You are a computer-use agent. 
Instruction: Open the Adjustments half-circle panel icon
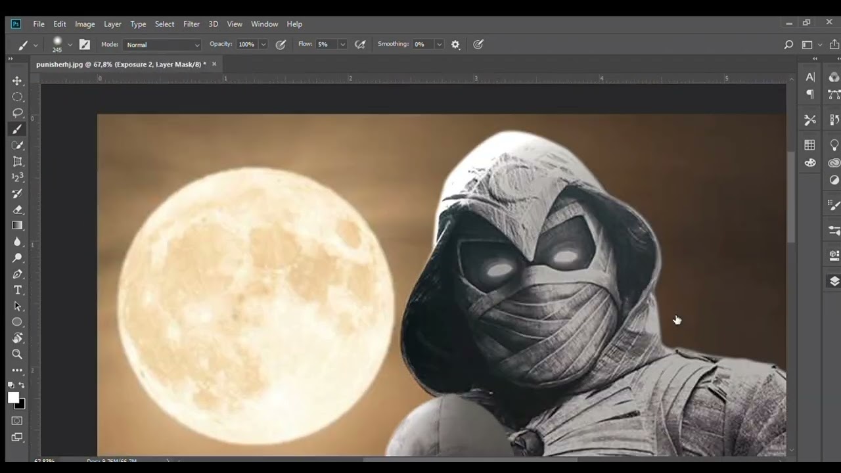834,179
